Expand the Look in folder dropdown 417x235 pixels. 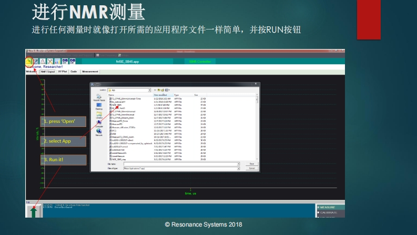(149, 90)
